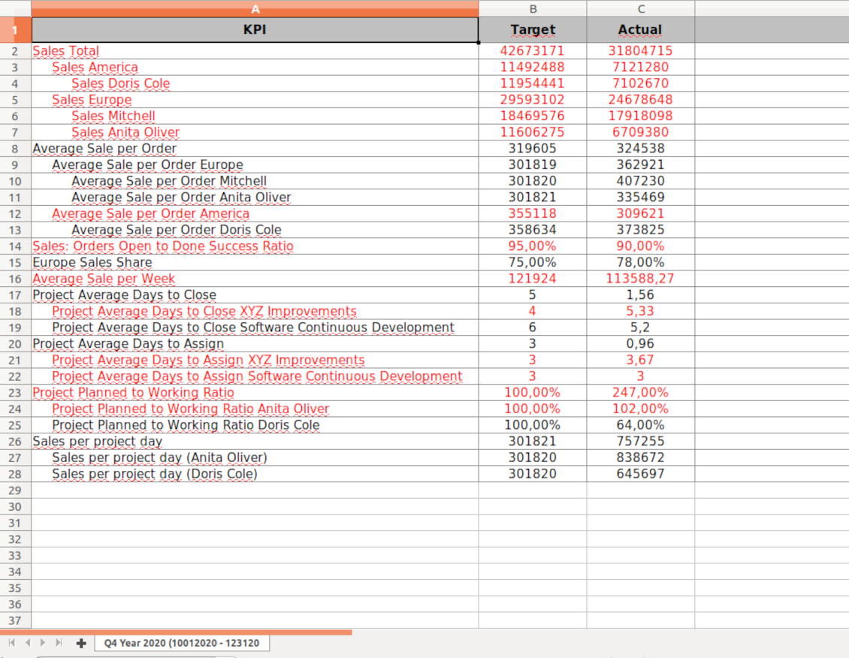The height and width of the screenshot is (658, 849).
Task: Select the Actual header cell
Action: click(x=640, y=30)
